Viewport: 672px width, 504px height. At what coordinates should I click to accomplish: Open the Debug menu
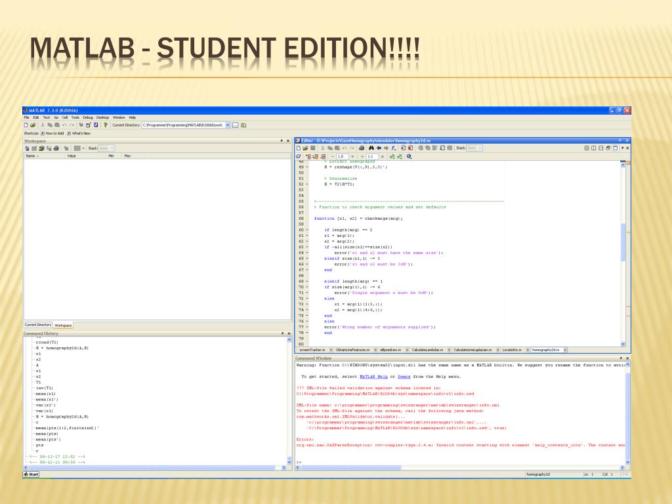tap(88, 117)
